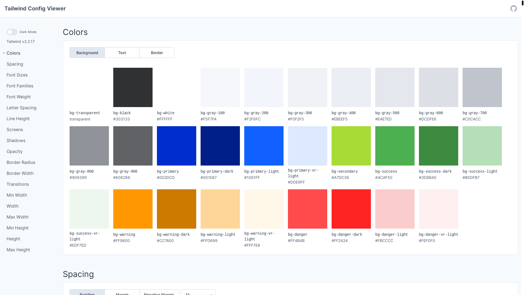
Task: Open Font Sizes section link
Action: 17,75
